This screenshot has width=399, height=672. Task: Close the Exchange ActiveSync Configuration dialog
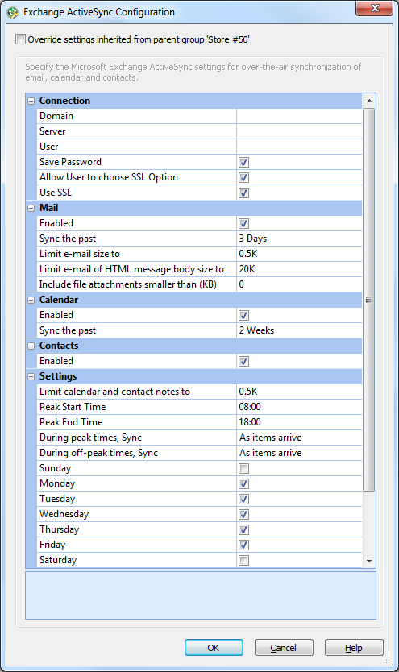374,8
